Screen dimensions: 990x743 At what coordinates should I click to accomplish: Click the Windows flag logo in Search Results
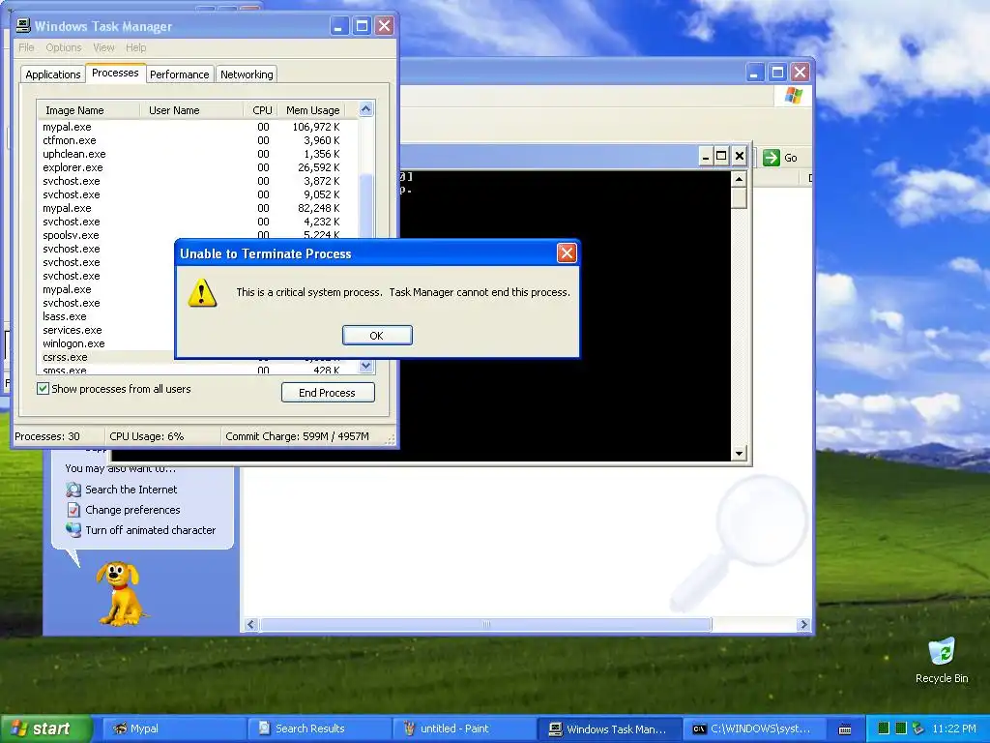tap(794, 96)
